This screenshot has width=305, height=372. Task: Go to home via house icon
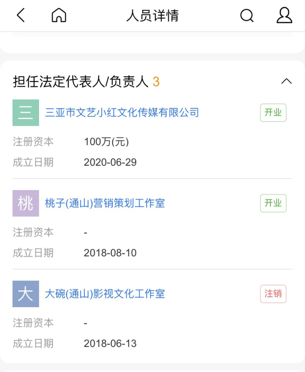[59, 15]
